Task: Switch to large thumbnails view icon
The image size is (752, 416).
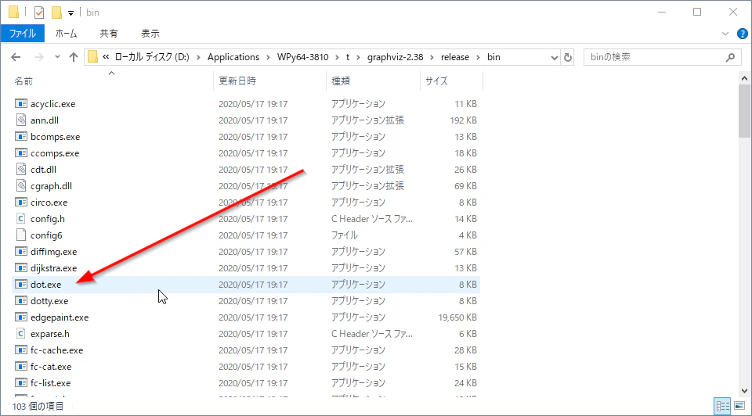Action: click(x=740, y=407)
